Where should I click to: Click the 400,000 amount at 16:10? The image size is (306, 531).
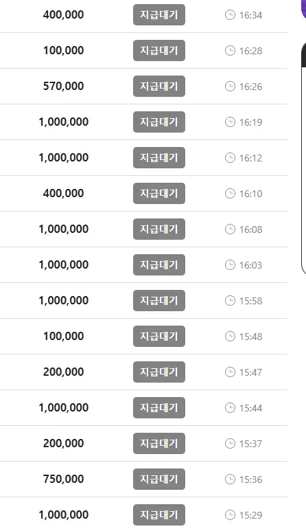(64, 194)
